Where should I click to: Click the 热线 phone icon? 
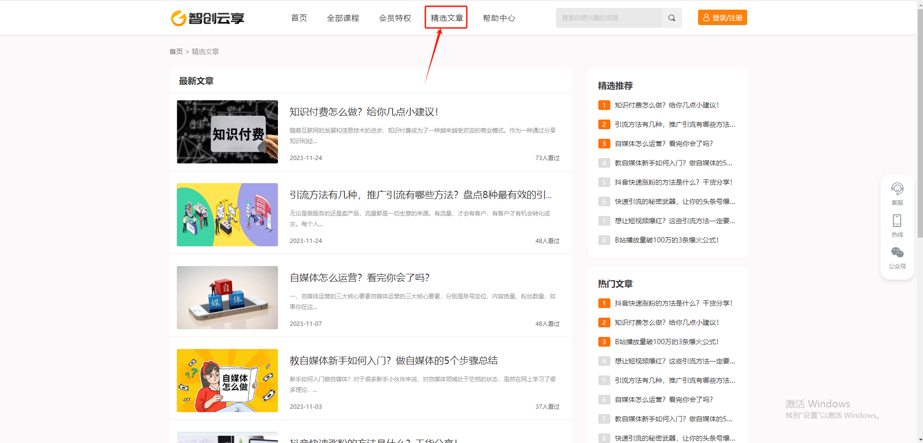pyautogui.click(x=897, y=221)
